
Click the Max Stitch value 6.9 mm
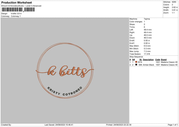147,46
